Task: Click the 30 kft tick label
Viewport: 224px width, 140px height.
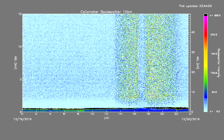Action: point(193,52)
